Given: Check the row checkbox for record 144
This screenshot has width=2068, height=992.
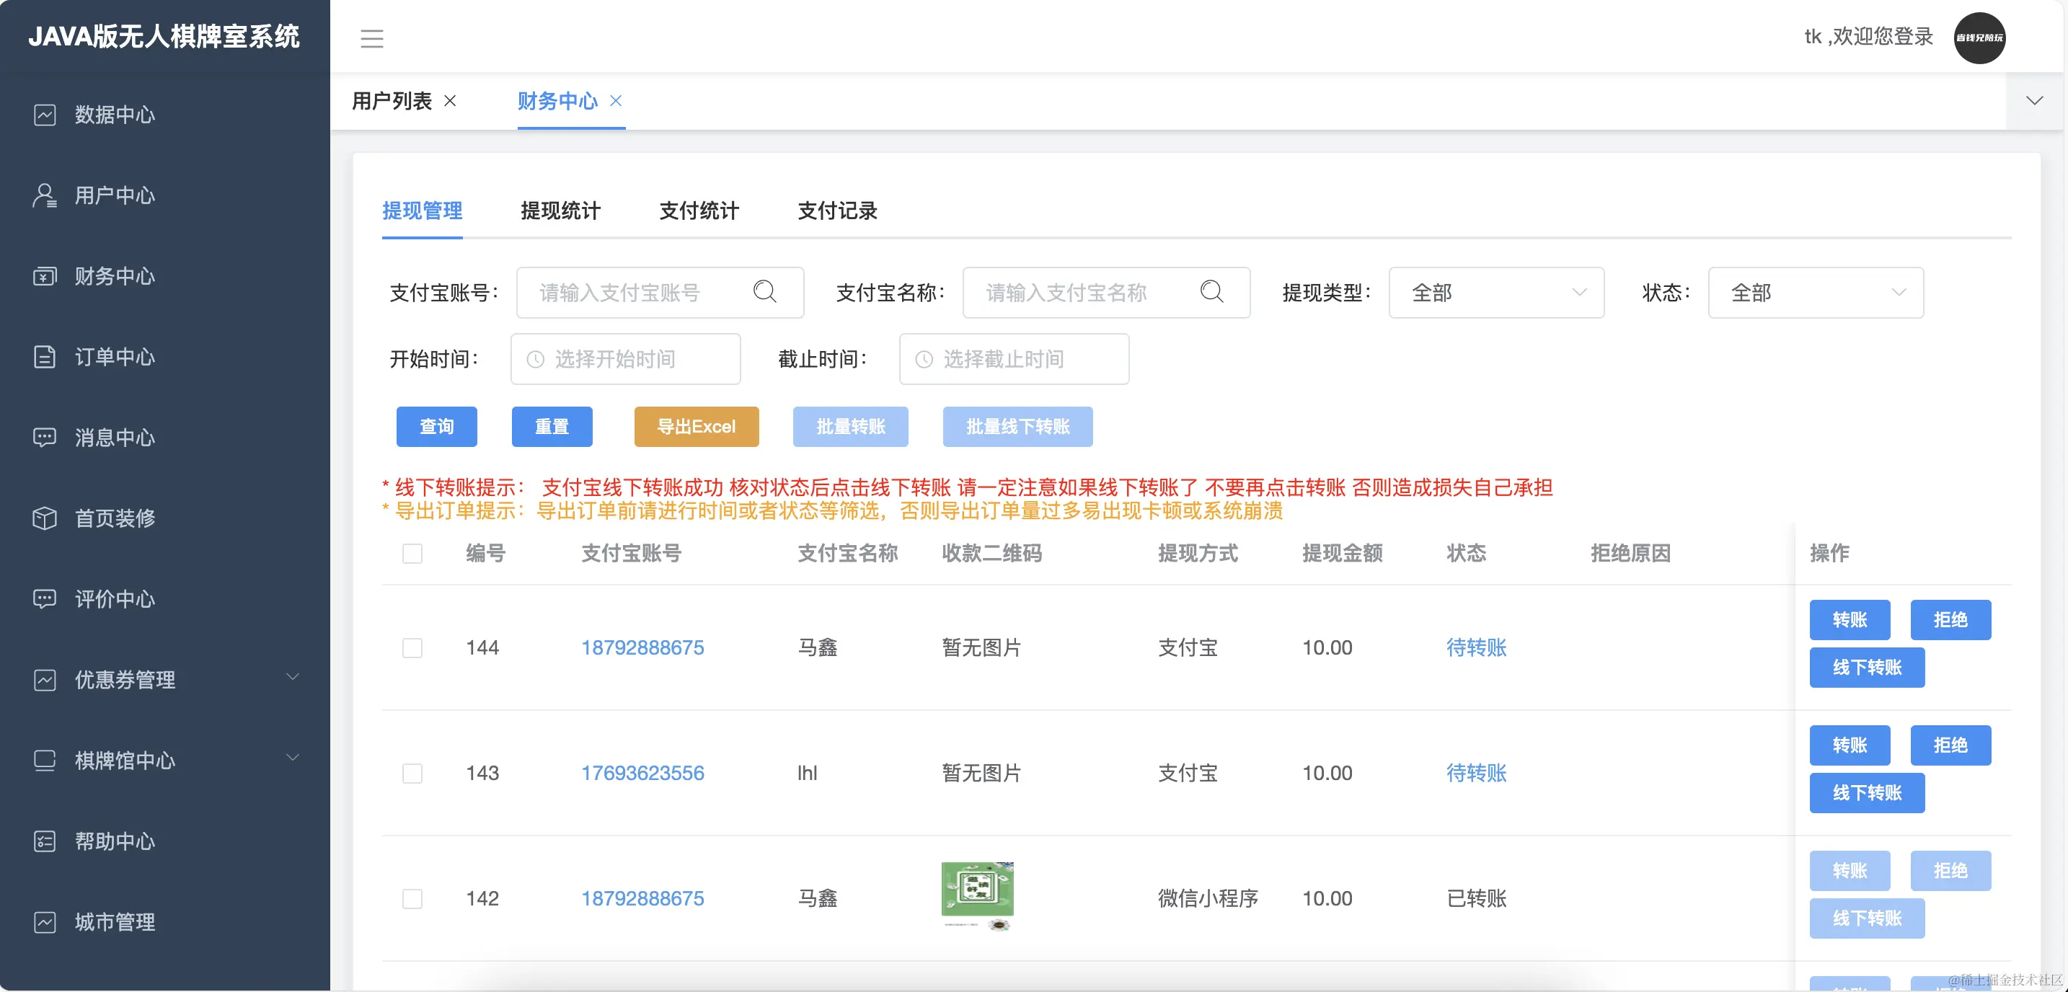Looking at the screenshot, I should (412, 649).
